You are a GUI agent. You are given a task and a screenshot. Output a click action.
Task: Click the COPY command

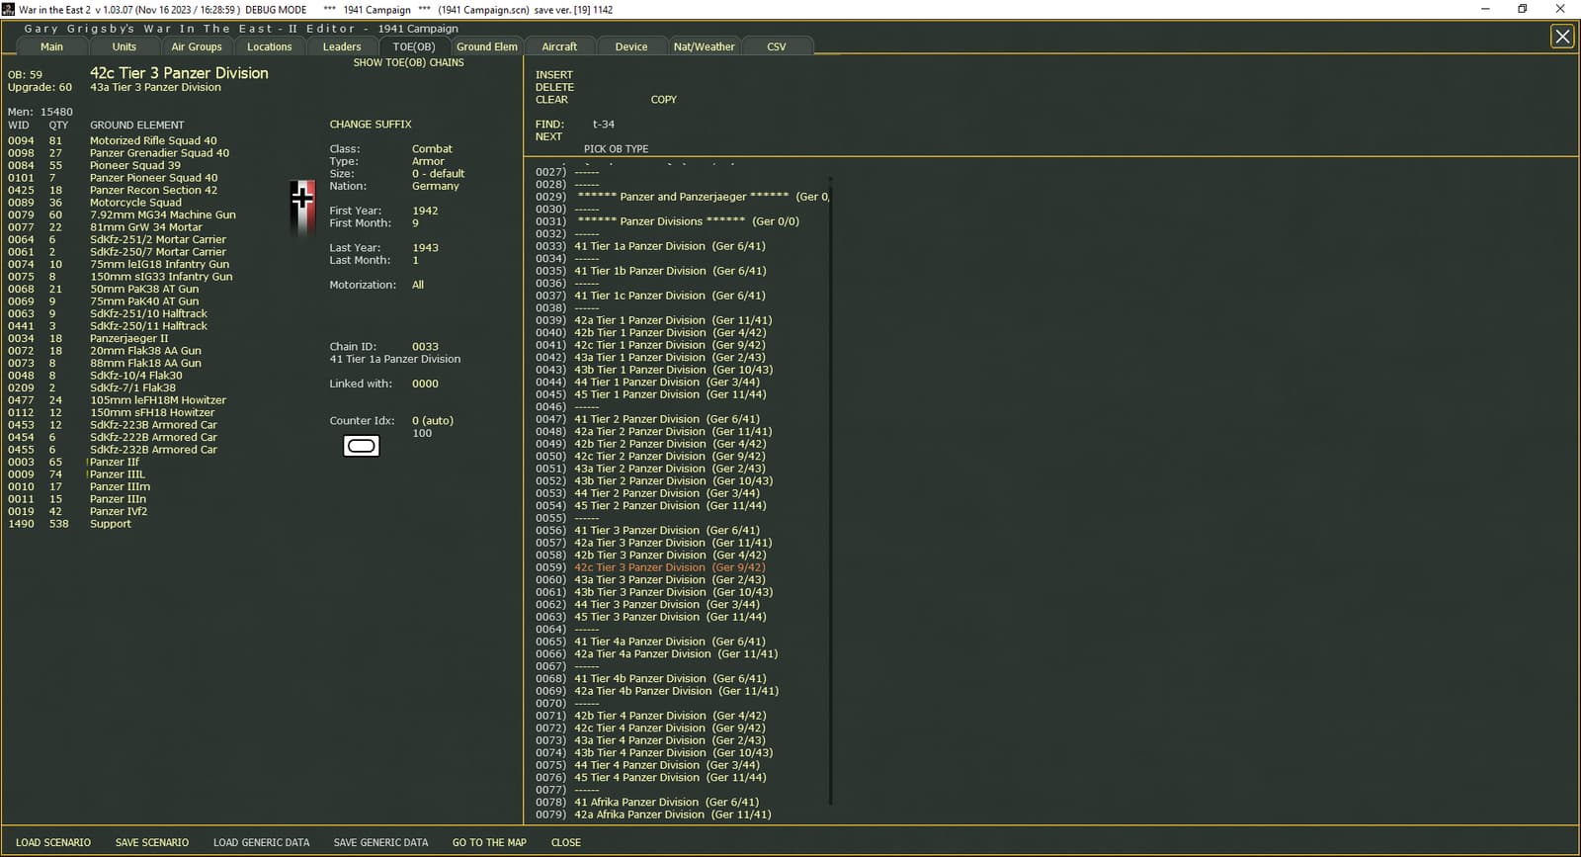(x=664, y=100)
